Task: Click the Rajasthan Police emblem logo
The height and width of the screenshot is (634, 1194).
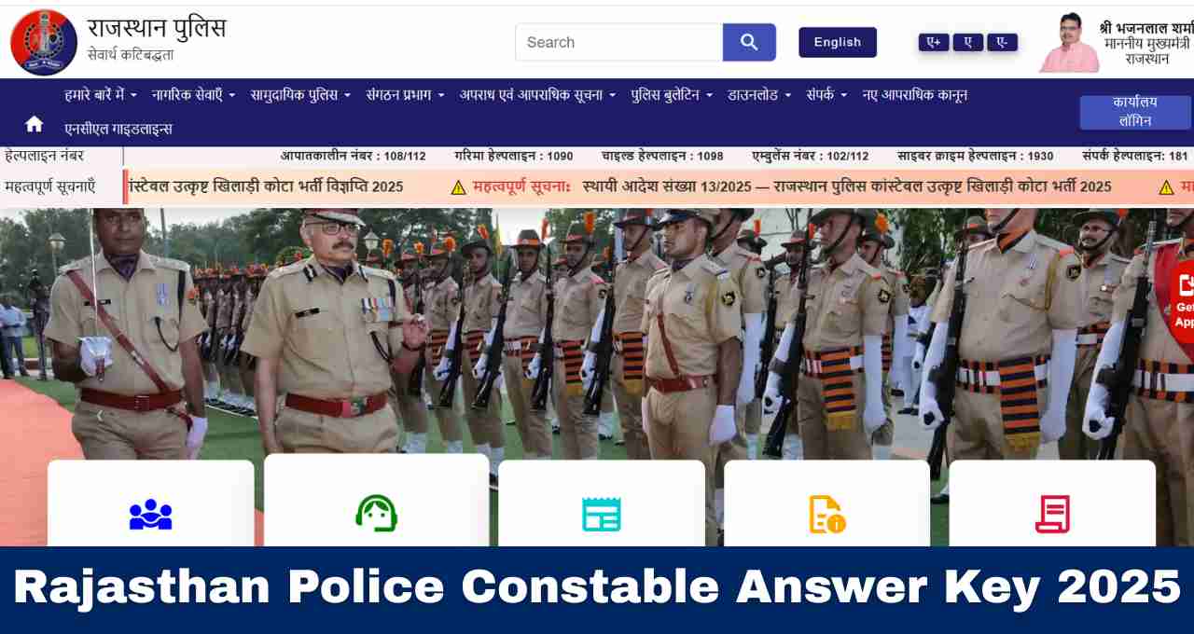Action: 44,42
